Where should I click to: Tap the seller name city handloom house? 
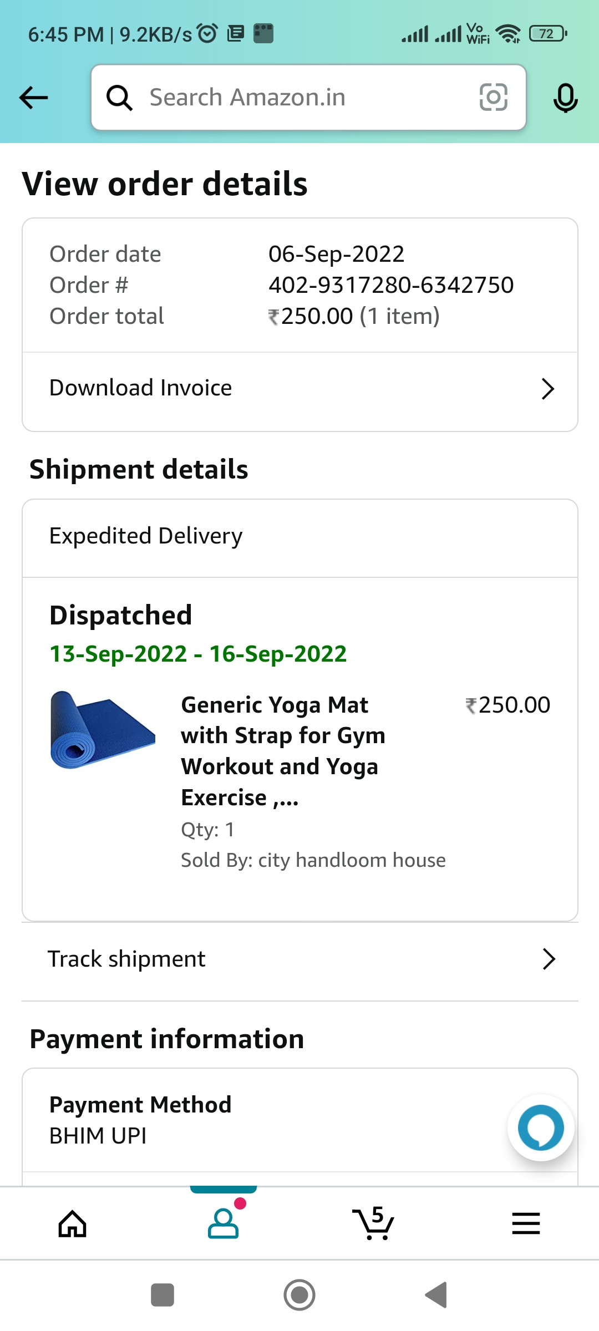pyautogui.click(x=352, y=860)
